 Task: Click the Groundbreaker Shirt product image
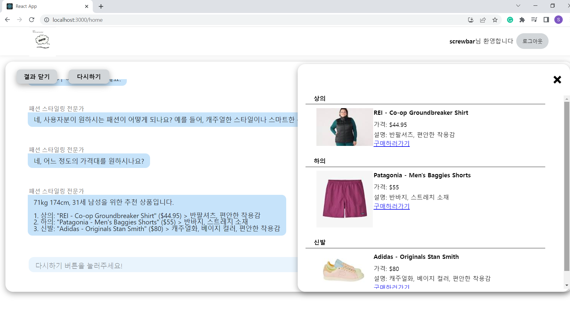pyautogui.click(x=344, y=127)
